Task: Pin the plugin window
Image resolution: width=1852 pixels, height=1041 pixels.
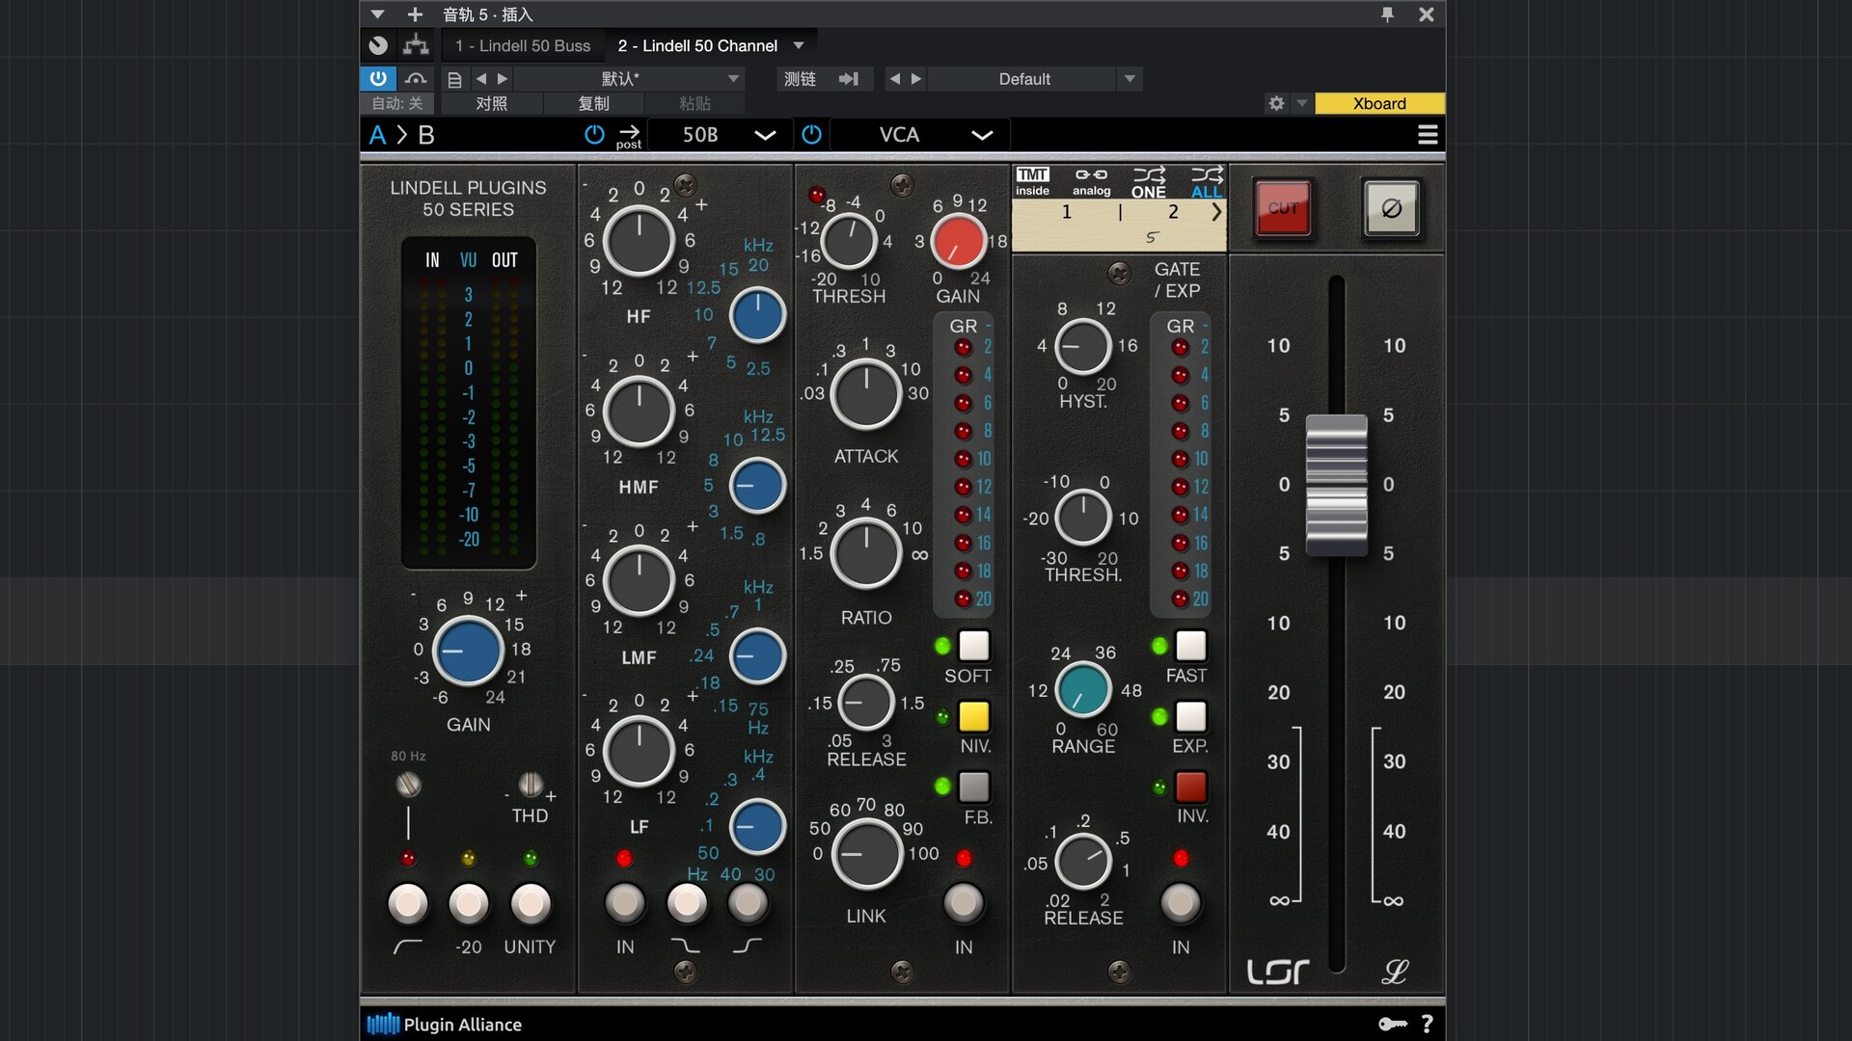Action: point(1387,14)
